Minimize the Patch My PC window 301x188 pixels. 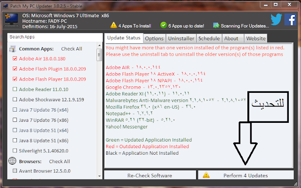click(266, 5)
